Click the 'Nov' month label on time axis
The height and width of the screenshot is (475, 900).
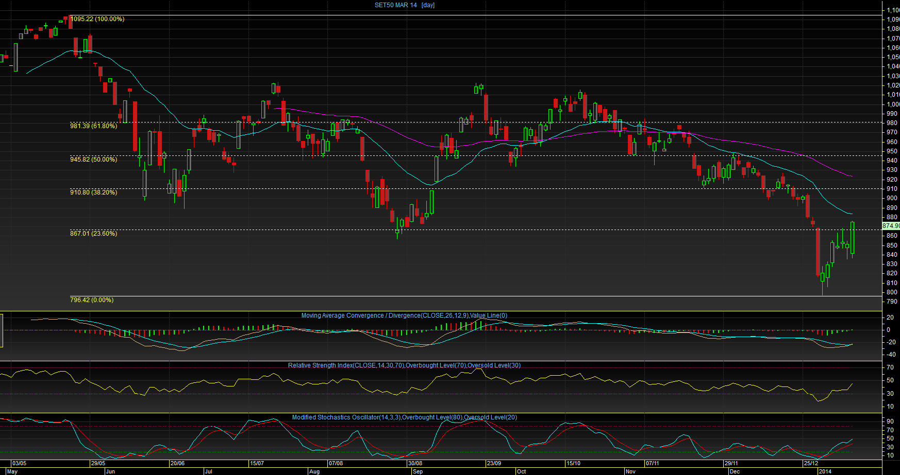coord(630,471)
